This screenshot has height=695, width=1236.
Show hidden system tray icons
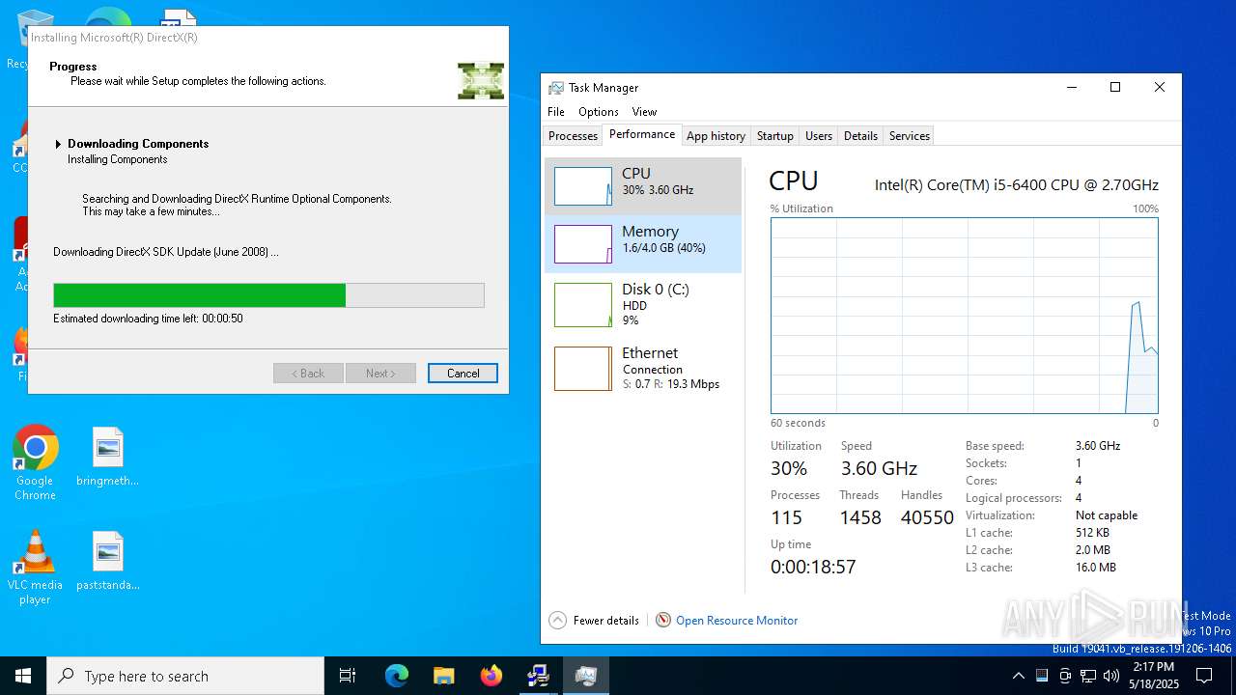[x=1018, y=676]
